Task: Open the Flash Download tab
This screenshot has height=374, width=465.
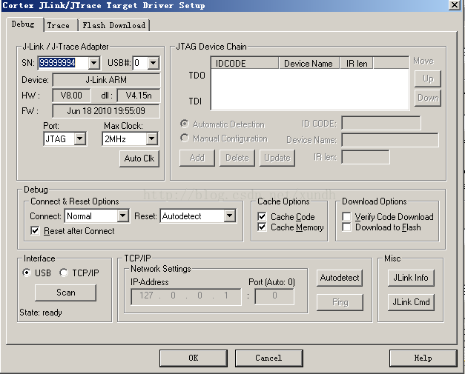Action: tap(114, 25)
